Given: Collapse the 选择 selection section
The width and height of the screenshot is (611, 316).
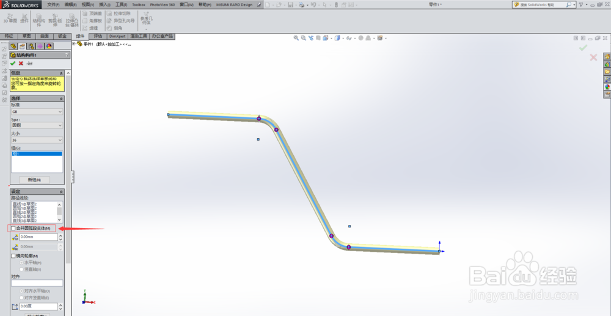Looking at the screenshot, I should 61,99.
